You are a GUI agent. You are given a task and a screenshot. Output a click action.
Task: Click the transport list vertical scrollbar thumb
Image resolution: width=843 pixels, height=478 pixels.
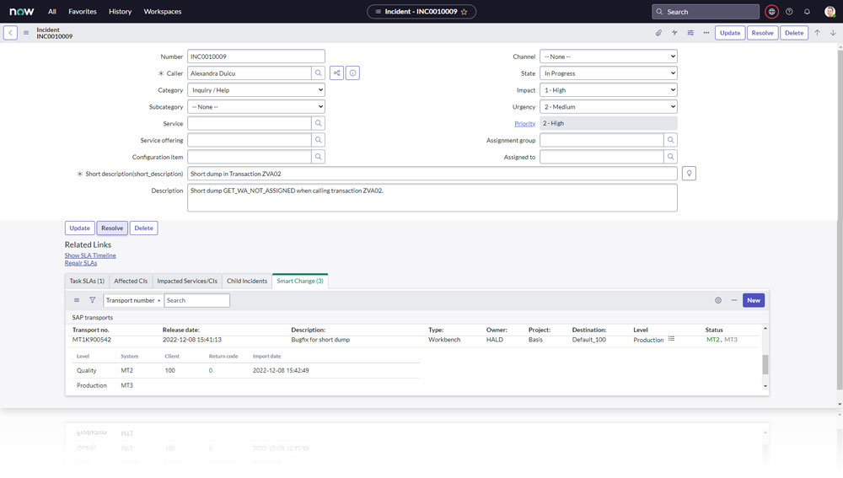pyautogui.click(x=765, y=364)
